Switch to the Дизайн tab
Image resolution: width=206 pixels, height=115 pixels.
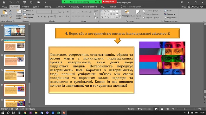tap(36, 7)
